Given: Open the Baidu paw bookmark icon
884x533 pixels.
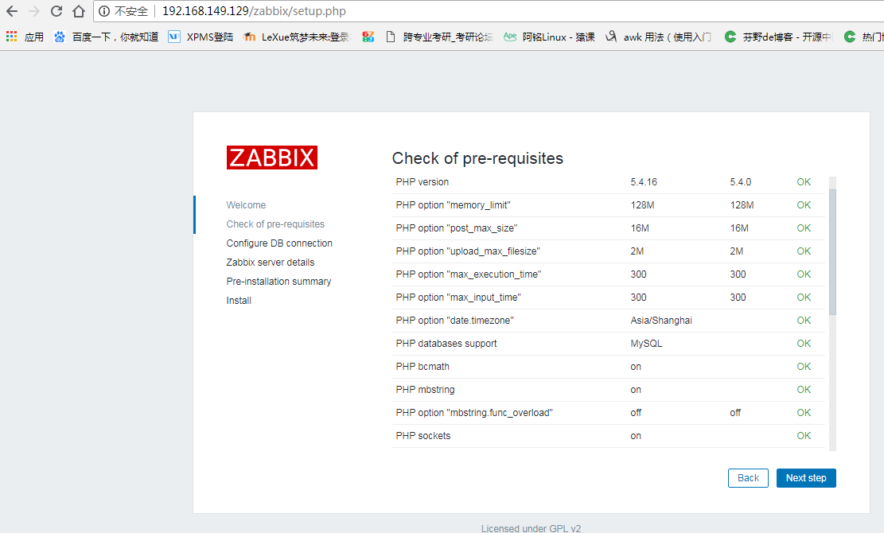Looking at the screenshot, I should 60,37.
